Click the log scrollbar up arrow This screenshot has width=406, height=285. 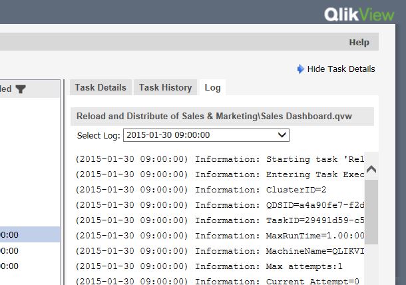point(371,169)
